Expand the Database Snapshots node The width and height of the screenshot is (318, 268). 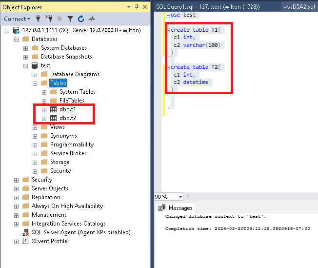[x=25, y=57]
